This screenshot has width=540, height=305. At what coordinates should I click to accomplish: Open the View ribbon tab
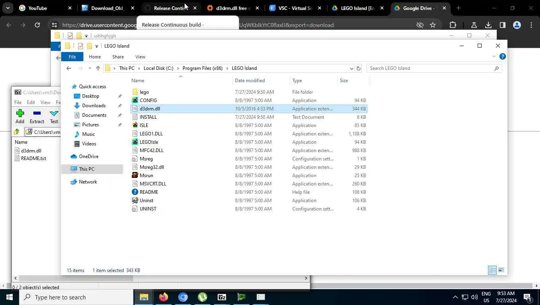click(140, 57)
